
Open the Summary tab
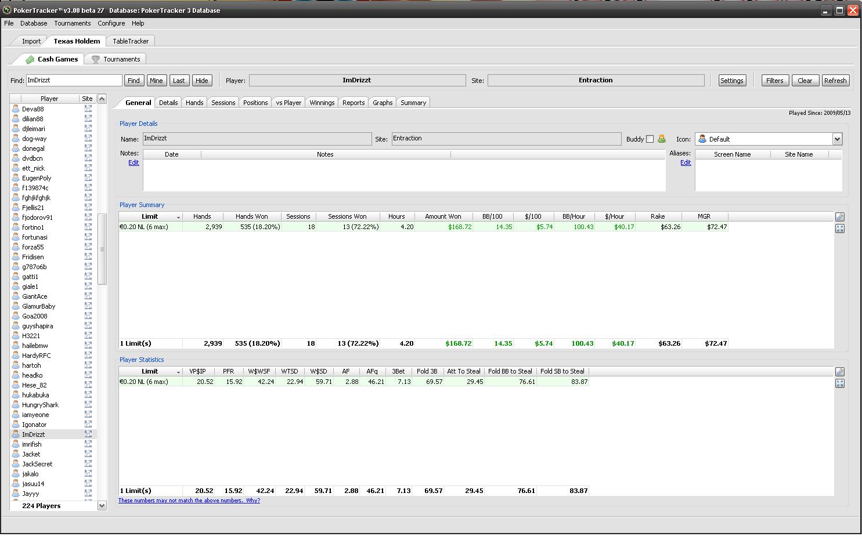click(x=413, y=103)
